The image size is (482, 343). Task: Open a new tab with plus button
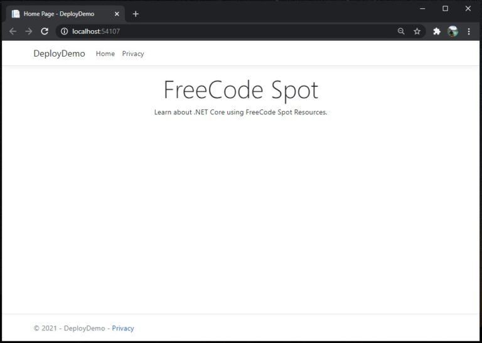tap(136, 14)
